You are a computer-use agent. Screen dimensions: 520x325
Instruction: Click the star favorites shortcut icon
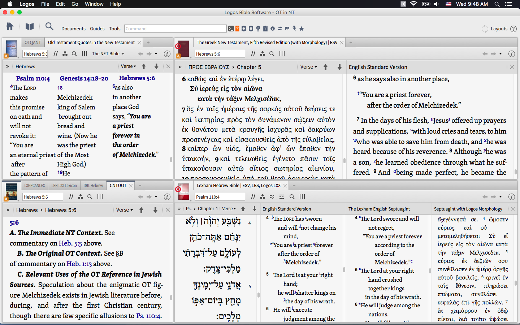[302, 29]
